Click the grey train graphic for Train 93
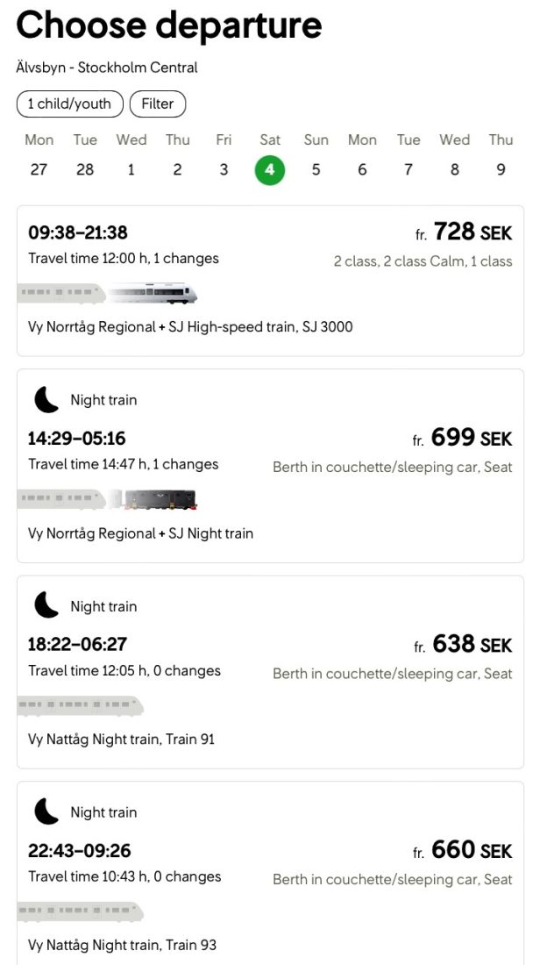 81,912
